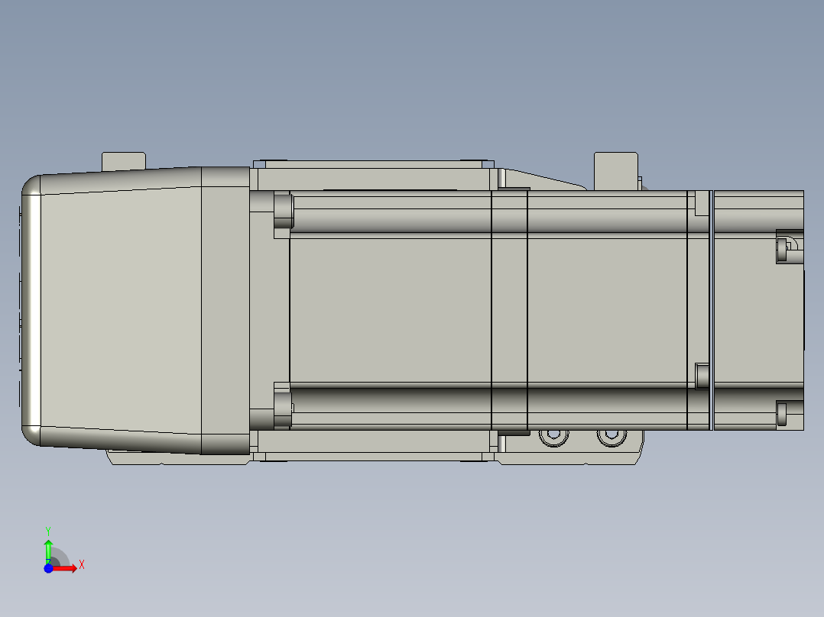The image size is (824, 617).
Task: Click the 'Y' label of the coordinate triad
Action: (48, 531)
